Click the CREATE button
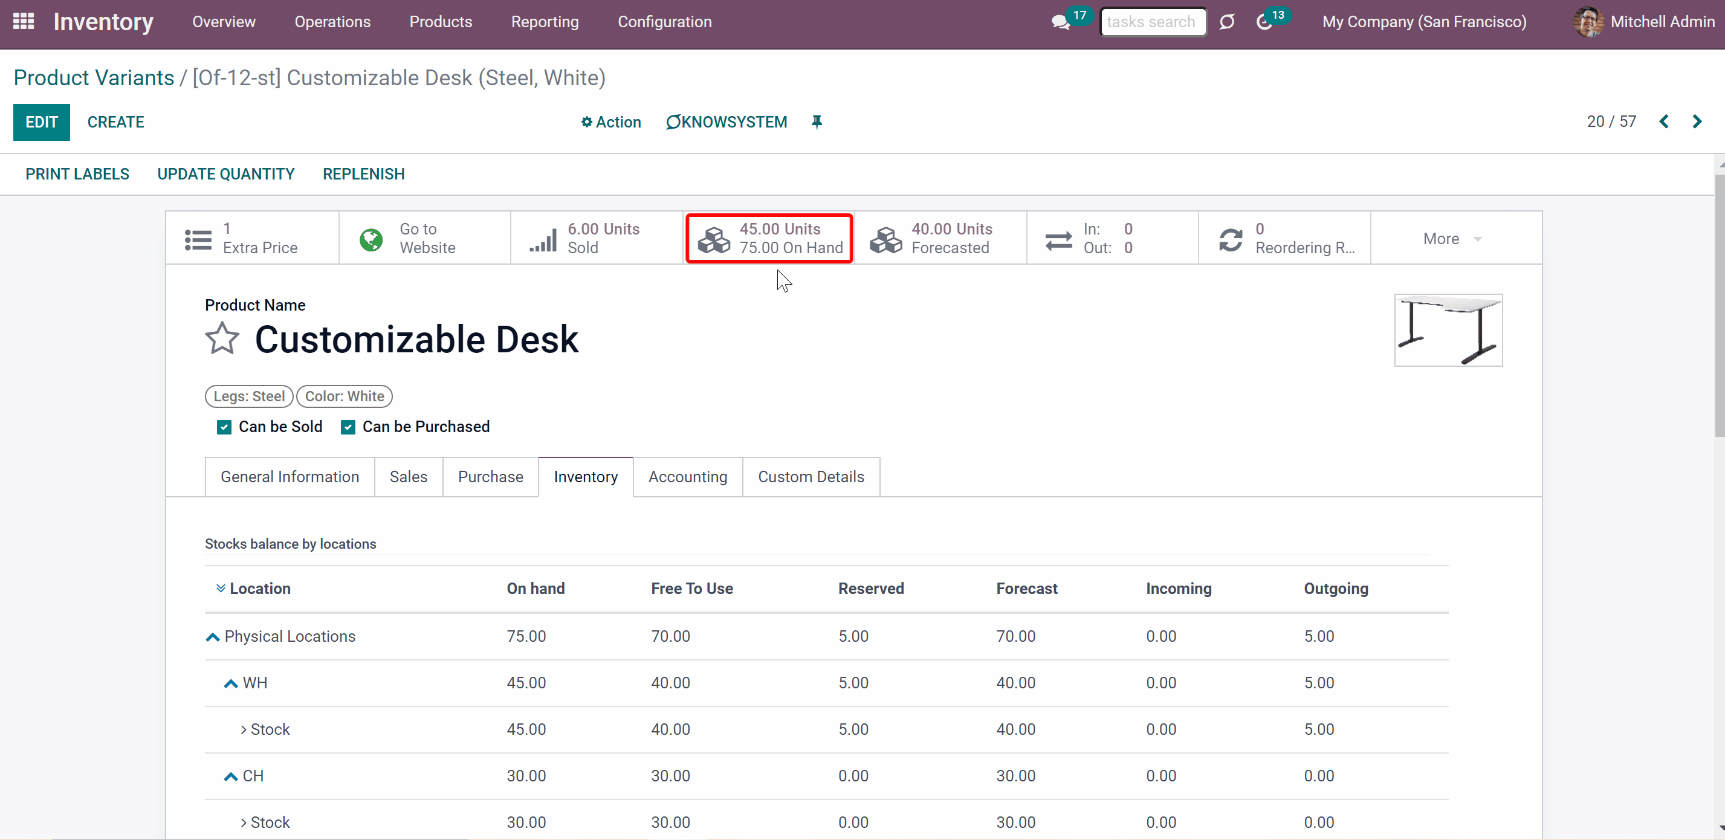The image size is (1725, 840). tap(116, 122)
